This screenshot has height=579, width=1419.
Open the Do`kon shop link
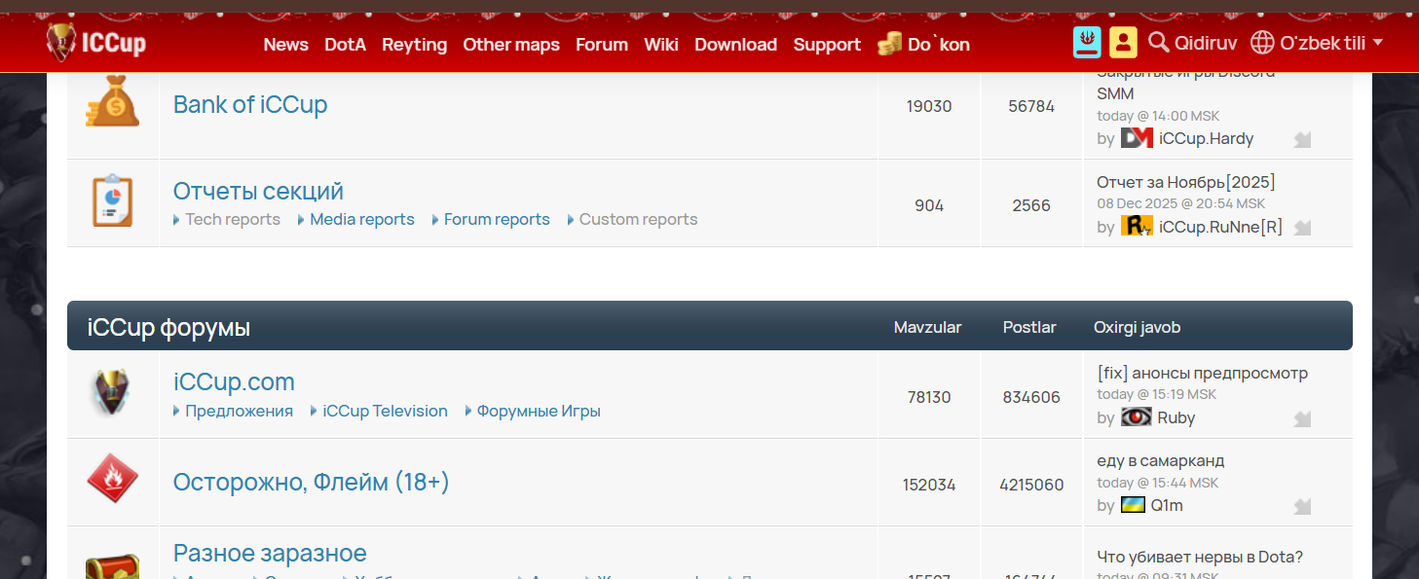(939, 45)
